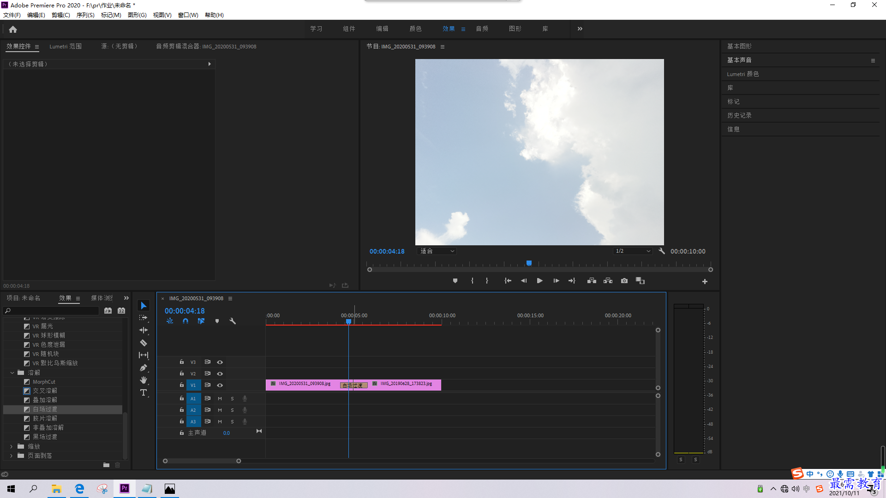Switch to 媒体浏览 tab

click(x=102, y=298)
